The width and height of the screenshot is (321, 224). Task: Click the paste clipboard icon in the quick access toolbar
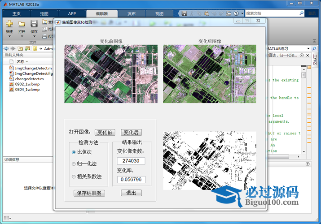click(207, 13)
